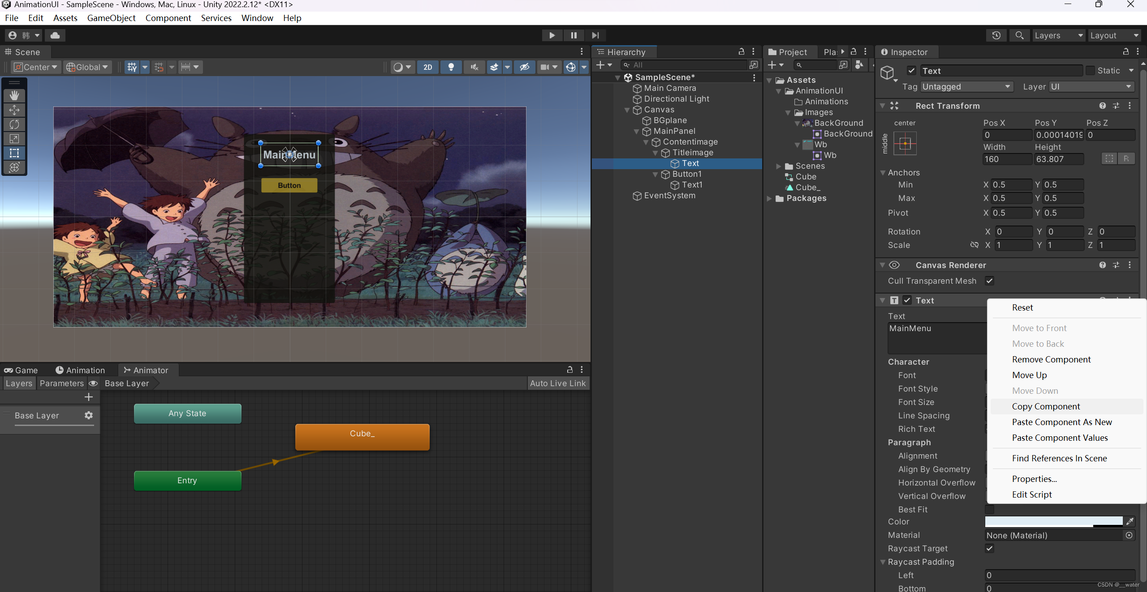Open the undo history icon
Image resolution: width=1147 pixels, height=592 pixels.
pos(996,35)
